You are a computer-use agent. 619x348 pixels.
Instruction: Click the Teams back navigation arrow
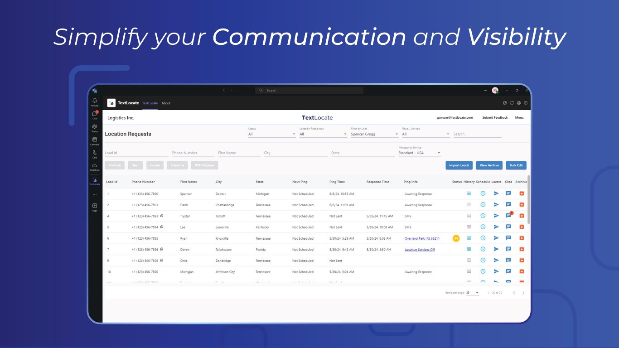click(223, 91)
